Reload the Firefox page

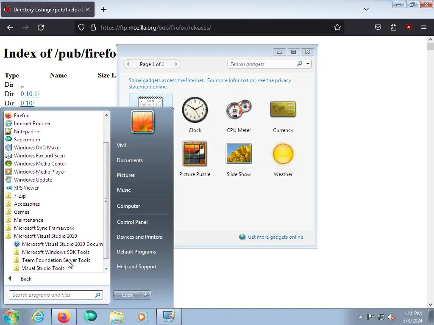(x=41, y=28)
